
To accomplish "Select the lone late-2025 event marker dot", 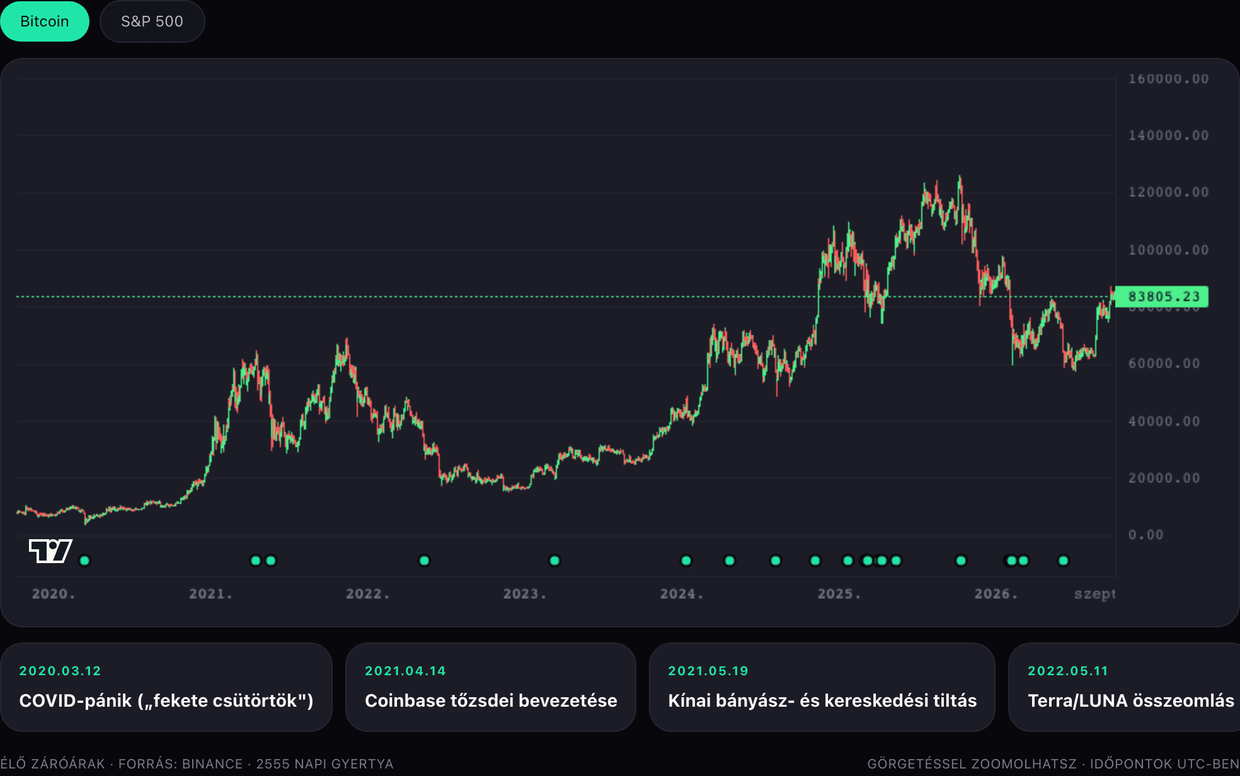I will [961, 561].
